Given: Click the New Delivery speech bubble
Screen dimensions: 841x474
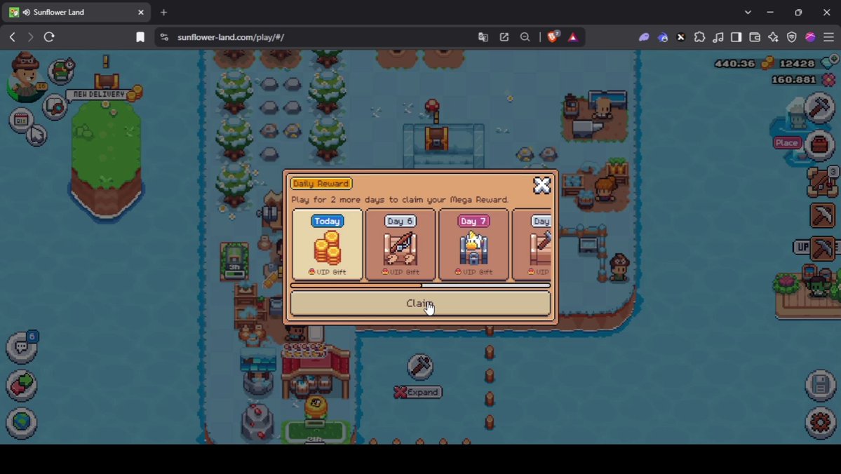Looking at the screenshot, I should tap(99, 95).
